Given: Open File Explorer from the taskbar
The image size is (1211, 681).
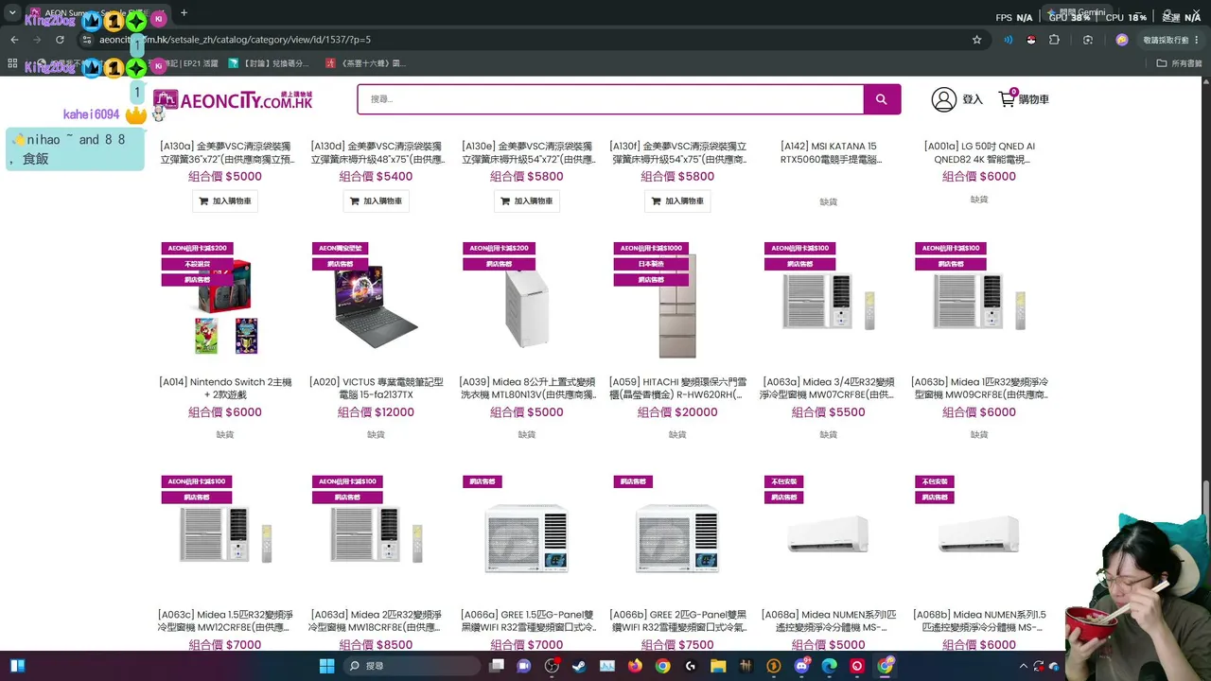Looking at the screenshot, I should (718, 666).
